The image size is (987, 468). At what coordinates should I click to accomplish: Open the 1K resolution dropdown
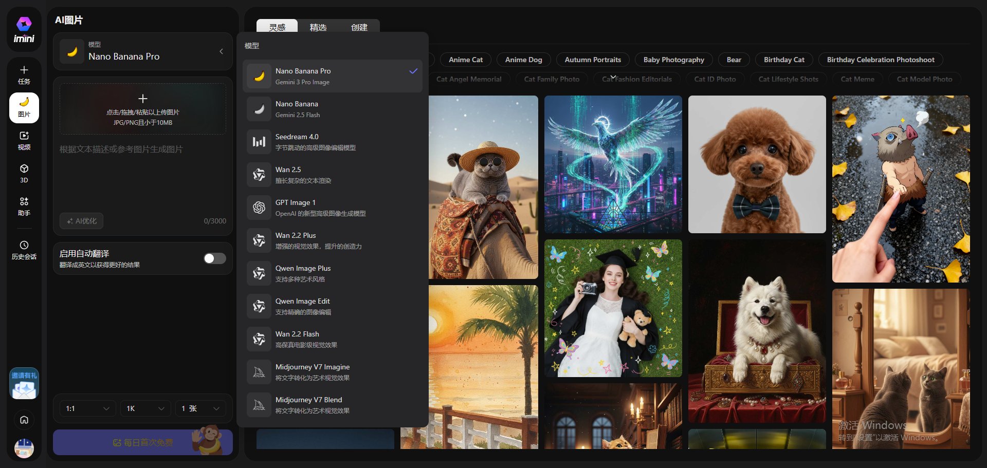pyautogui.click(x=145, y=408)
